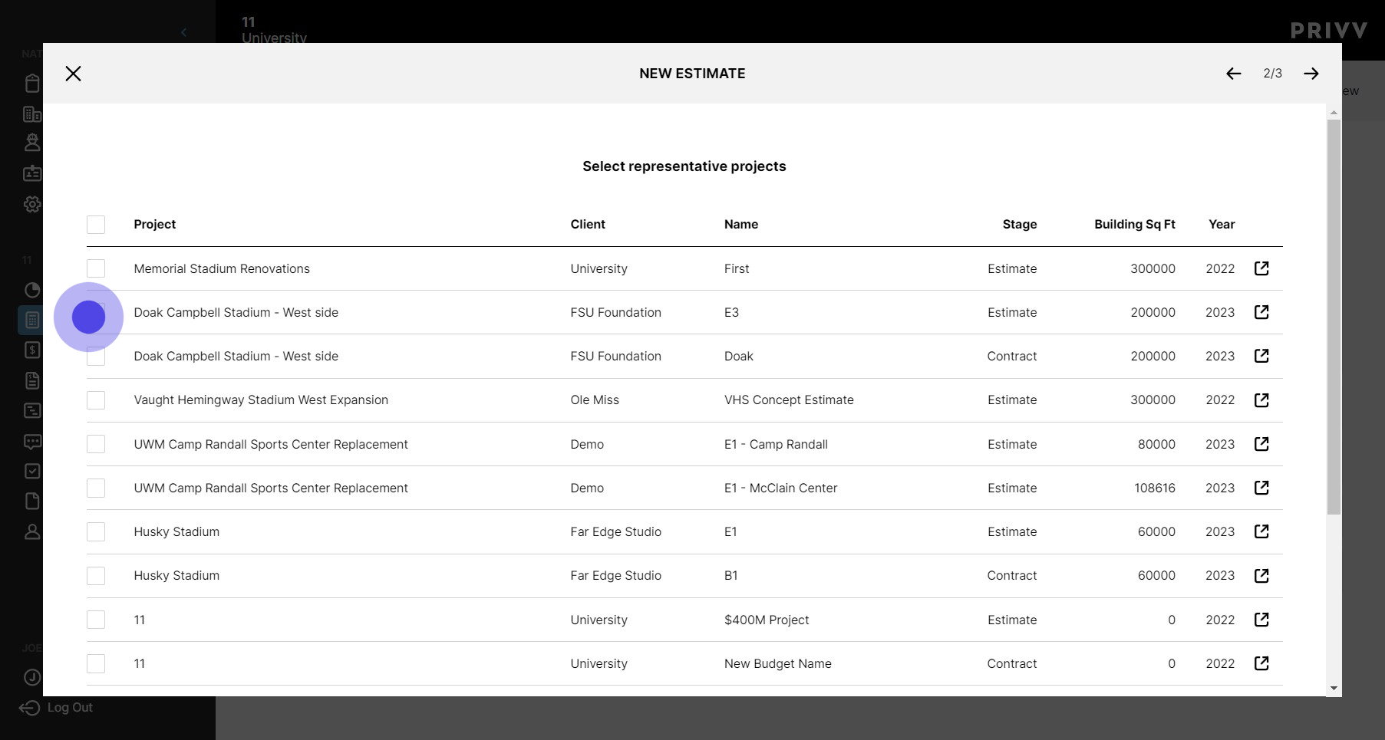
Task: Open the dollar sign icon in sidebar
Action: 32,350
